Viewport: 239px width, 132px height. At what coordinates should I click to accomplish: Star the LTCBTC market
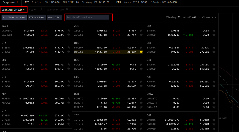click(141, 82)
